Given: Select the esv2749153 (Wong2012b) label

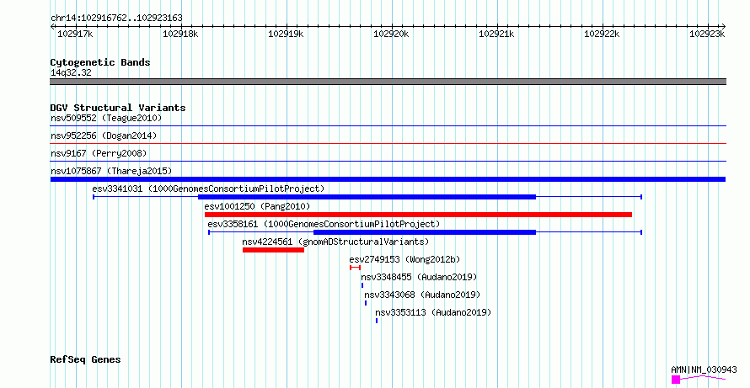Looking at the screenshot, I should click(404, 259).
